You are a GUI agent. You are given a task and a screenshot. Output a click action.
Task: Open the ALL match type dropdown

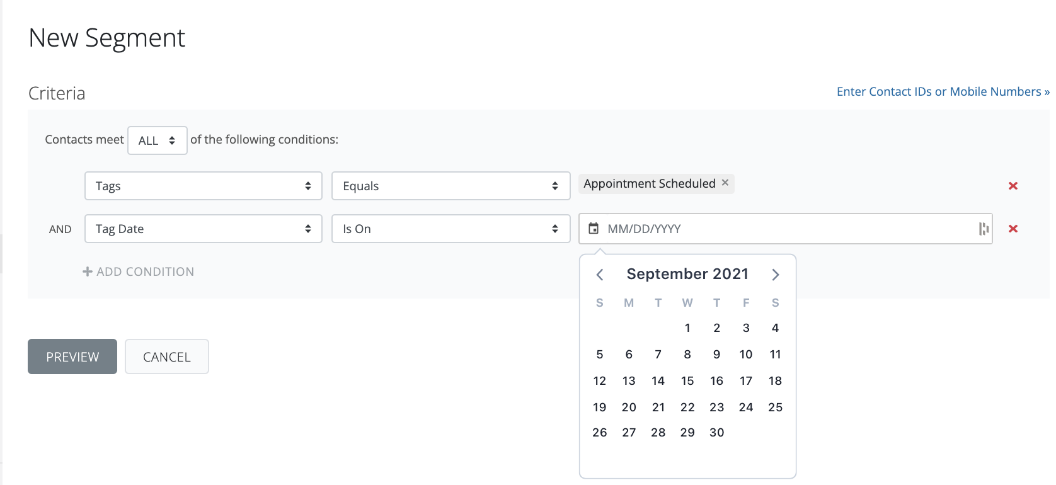(x=157, y=140)
